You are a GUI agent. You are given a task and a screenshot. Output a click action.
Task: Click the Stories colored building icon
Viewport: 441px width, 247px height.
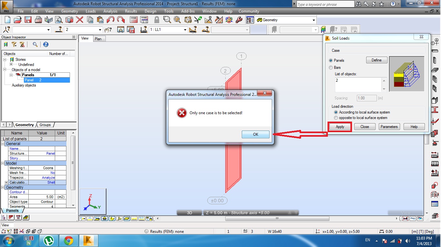coord(324,30)
